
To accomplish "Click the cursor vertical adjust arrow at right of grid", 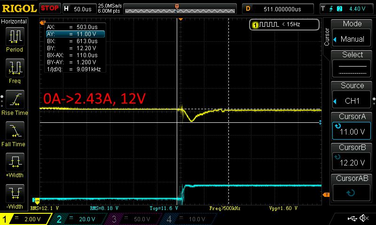I will click(x=320, y=123).
